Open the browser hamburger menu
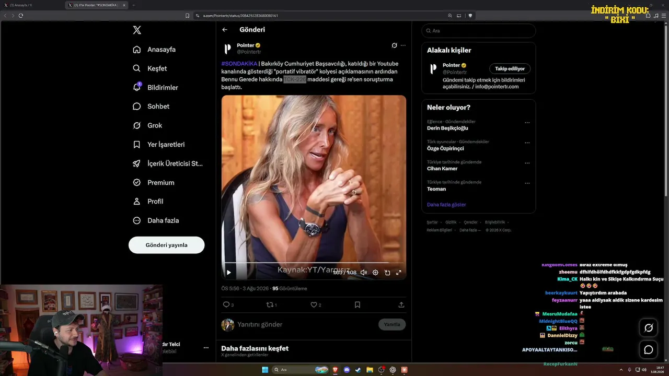This screenshot has height=376, width=669. (663, 16)
